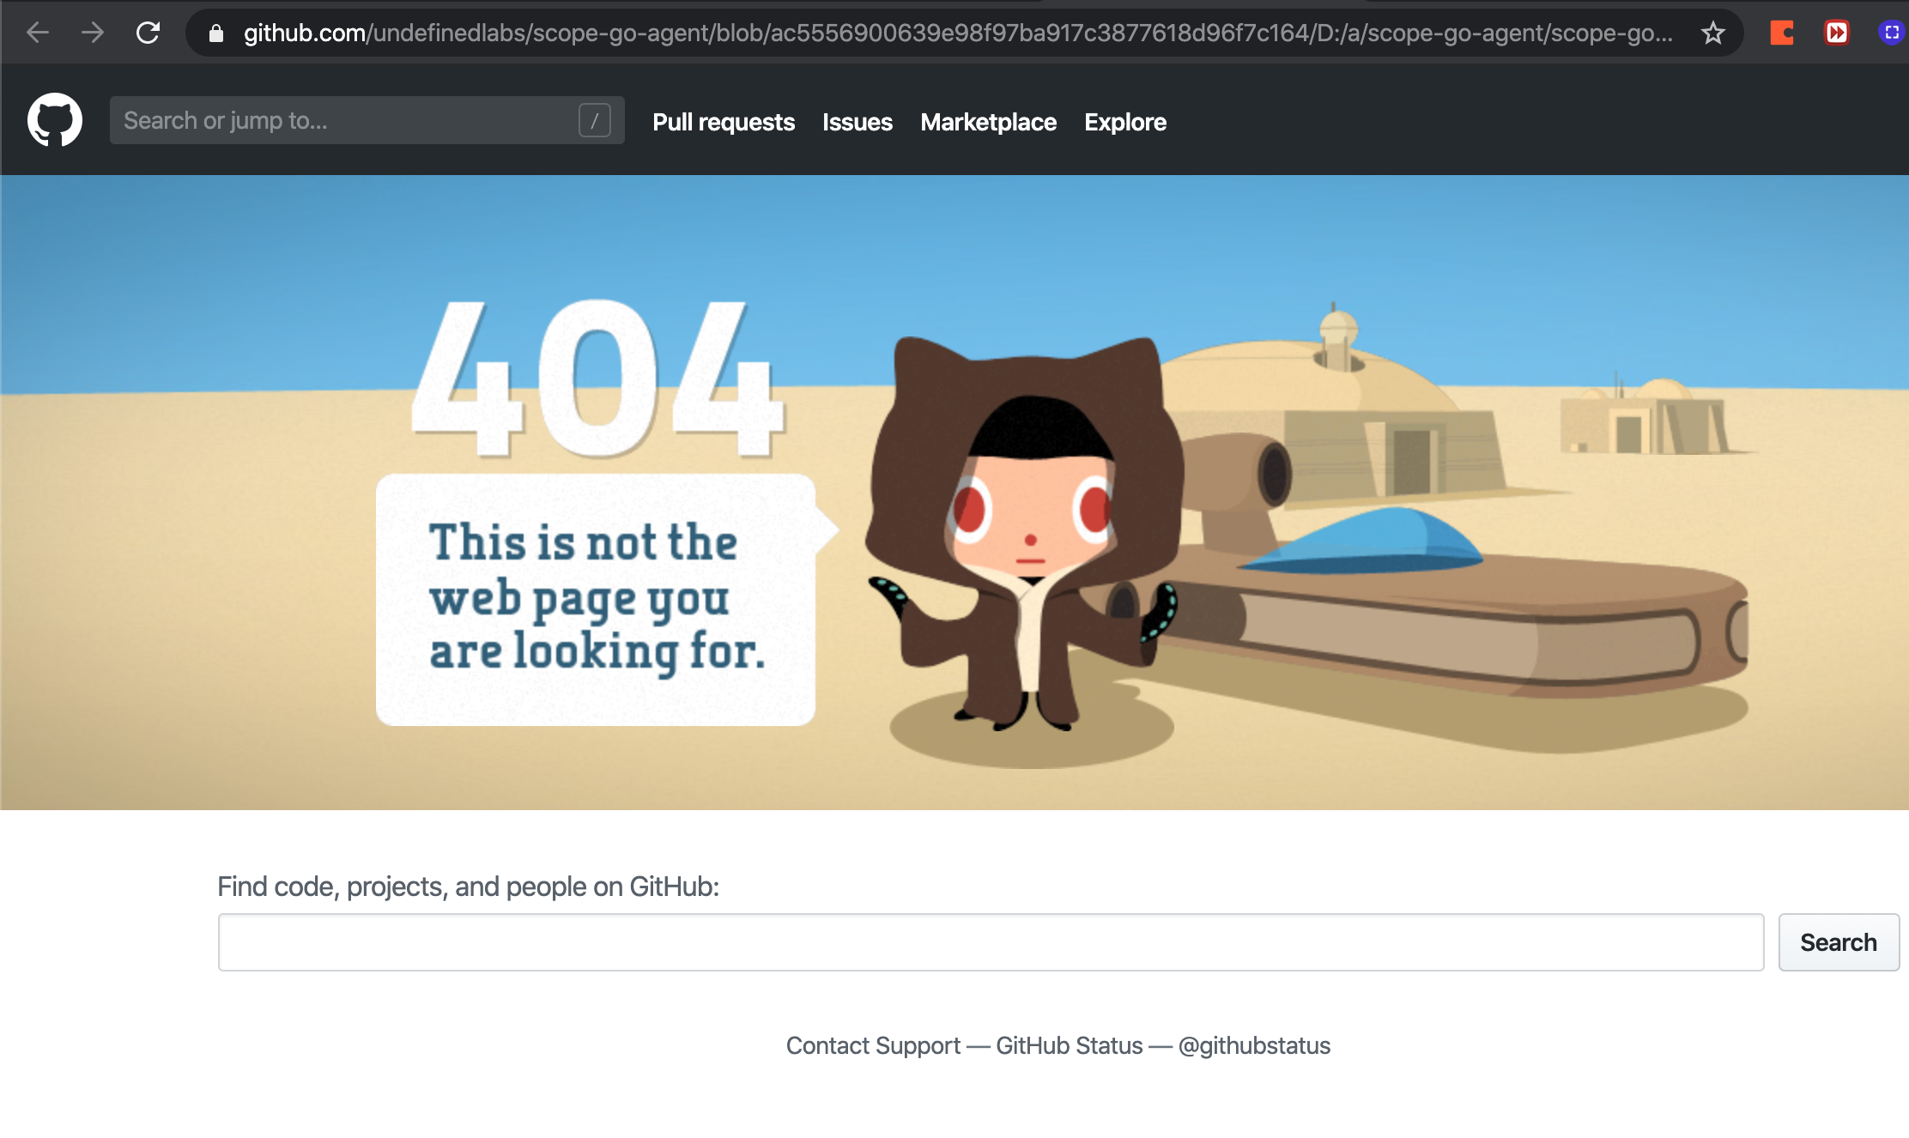
Task: Click the slash shortcut key hint
Action: (x=594, y=120)
